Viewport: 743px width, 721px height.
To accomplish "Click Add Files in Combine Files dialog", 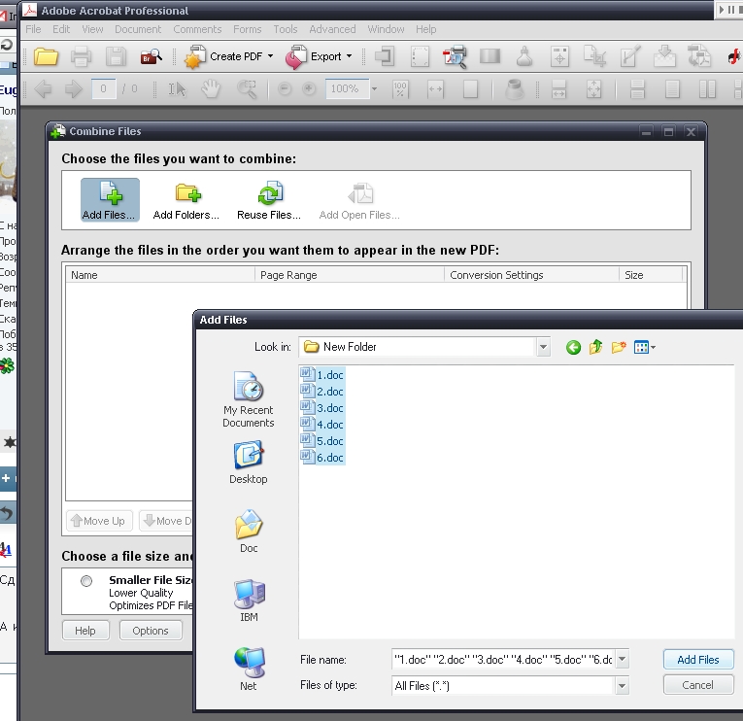I will tap(110, 200).
